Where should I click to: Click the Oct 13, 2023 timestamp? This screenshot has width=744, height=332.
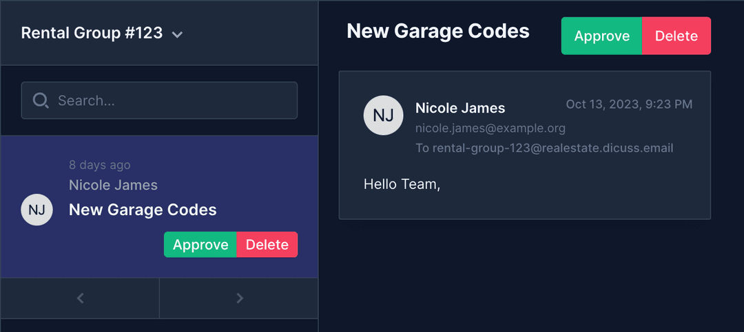click(629, 104)
